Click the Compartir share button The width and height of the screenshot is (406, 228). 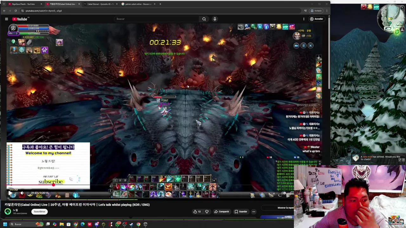[221, 212]
